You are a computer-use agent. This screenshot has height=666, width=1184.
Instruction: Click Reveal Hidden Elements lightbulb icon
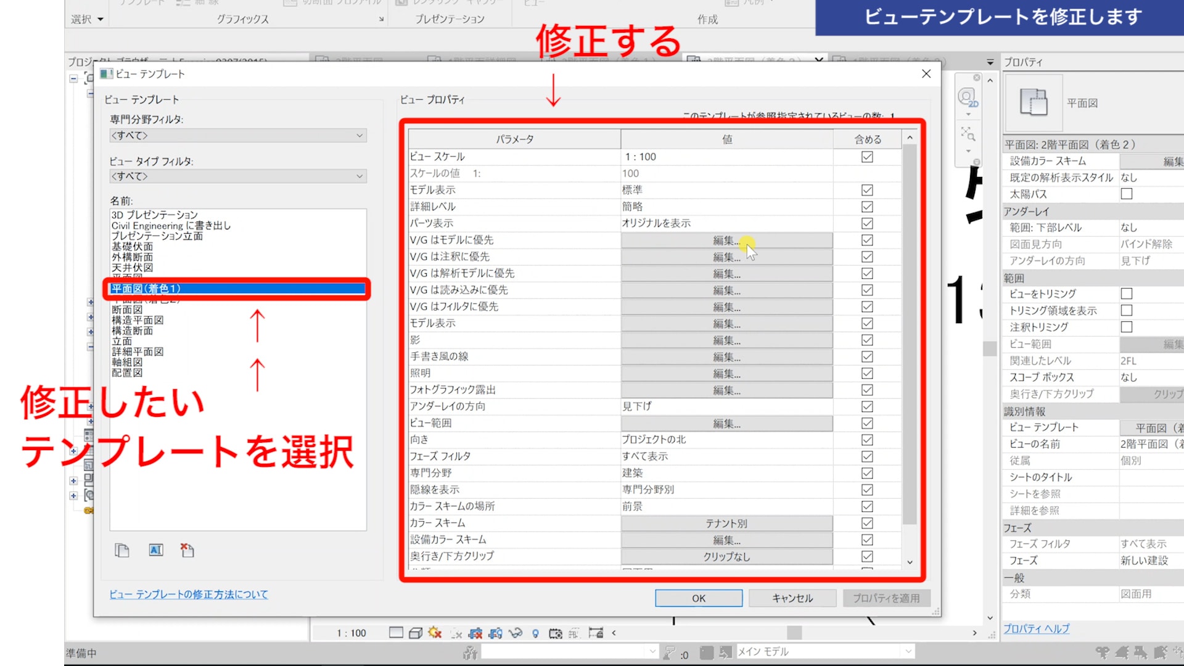coord(535,633)
